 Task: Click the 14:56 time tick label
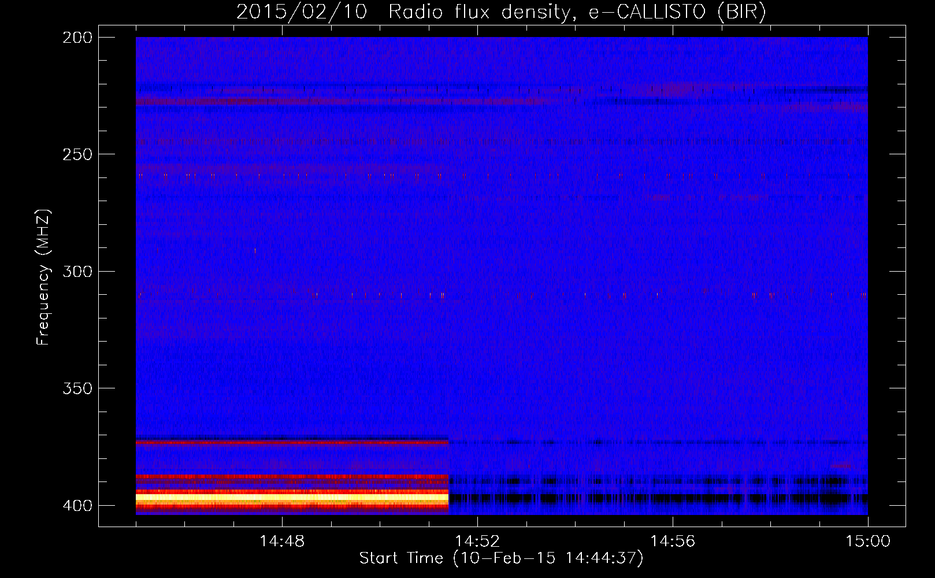pos(673,542)
